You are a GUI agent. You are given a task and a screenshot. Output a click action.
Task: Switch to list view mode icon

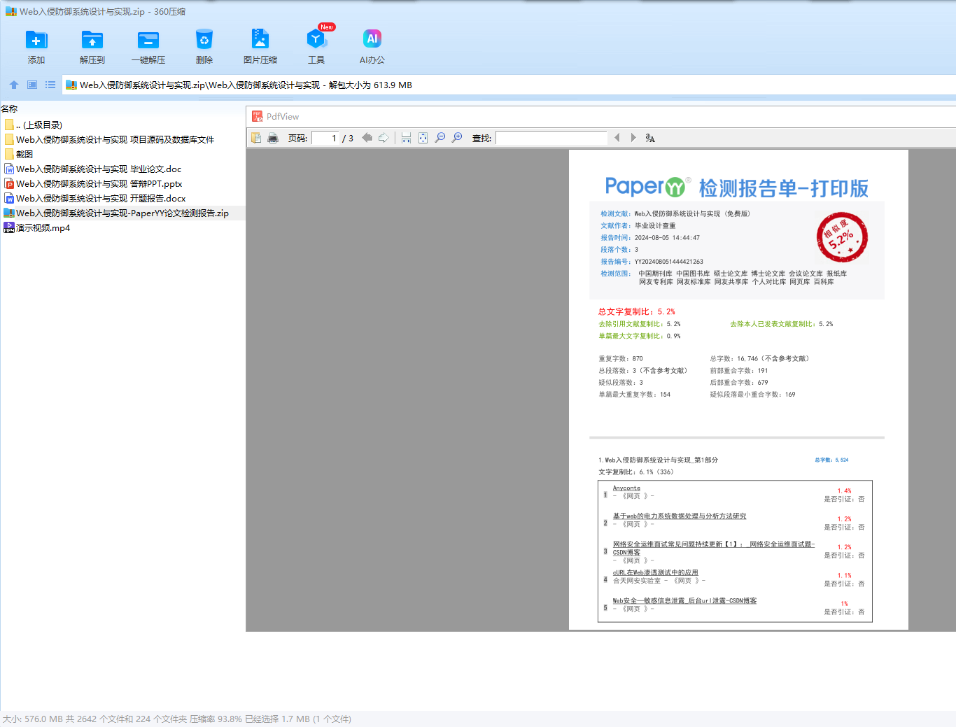pyautogui.click(x=50, y=85)
